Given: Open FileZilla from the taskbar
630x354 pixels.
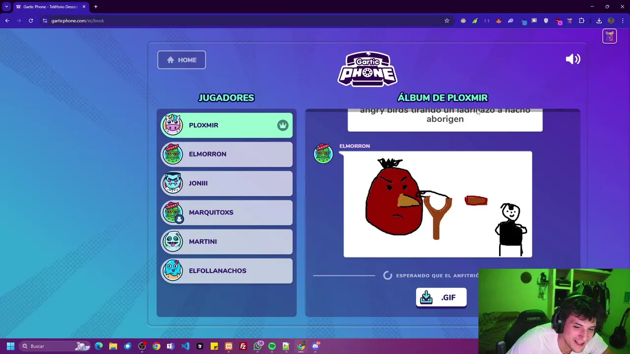Looking at the screenshot, I should tap(243, 346).
